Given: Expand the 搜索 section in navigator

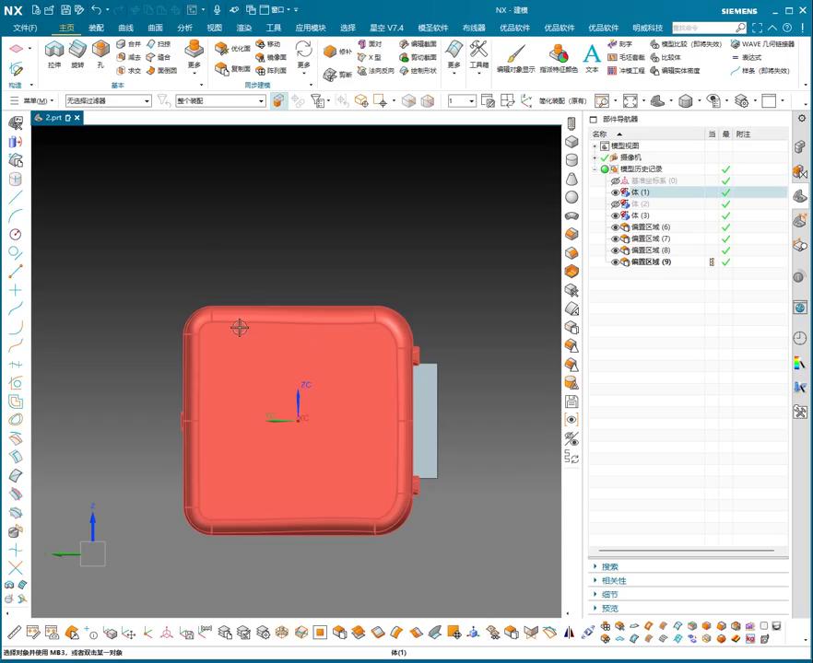Looking at the screenshot, I should click(x=609, y=567).
